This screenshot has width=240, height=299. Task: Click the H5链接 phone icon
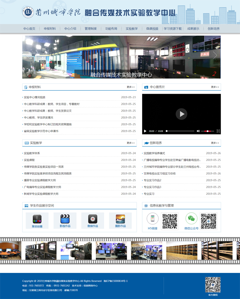[x=152, y=218]
